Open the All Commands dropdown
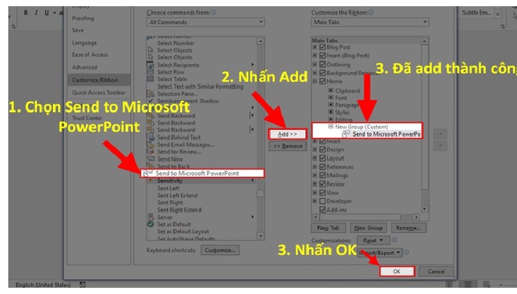Viewport: 517px width, 294px height. point(205,22)
